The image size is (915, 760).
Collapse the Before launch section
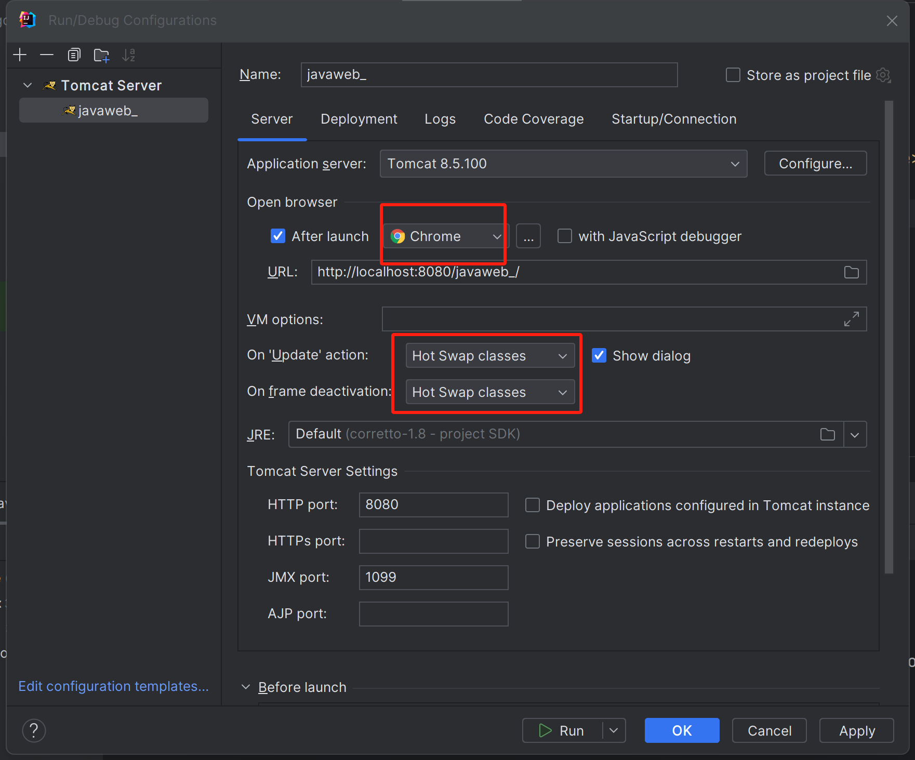(245, 687)
